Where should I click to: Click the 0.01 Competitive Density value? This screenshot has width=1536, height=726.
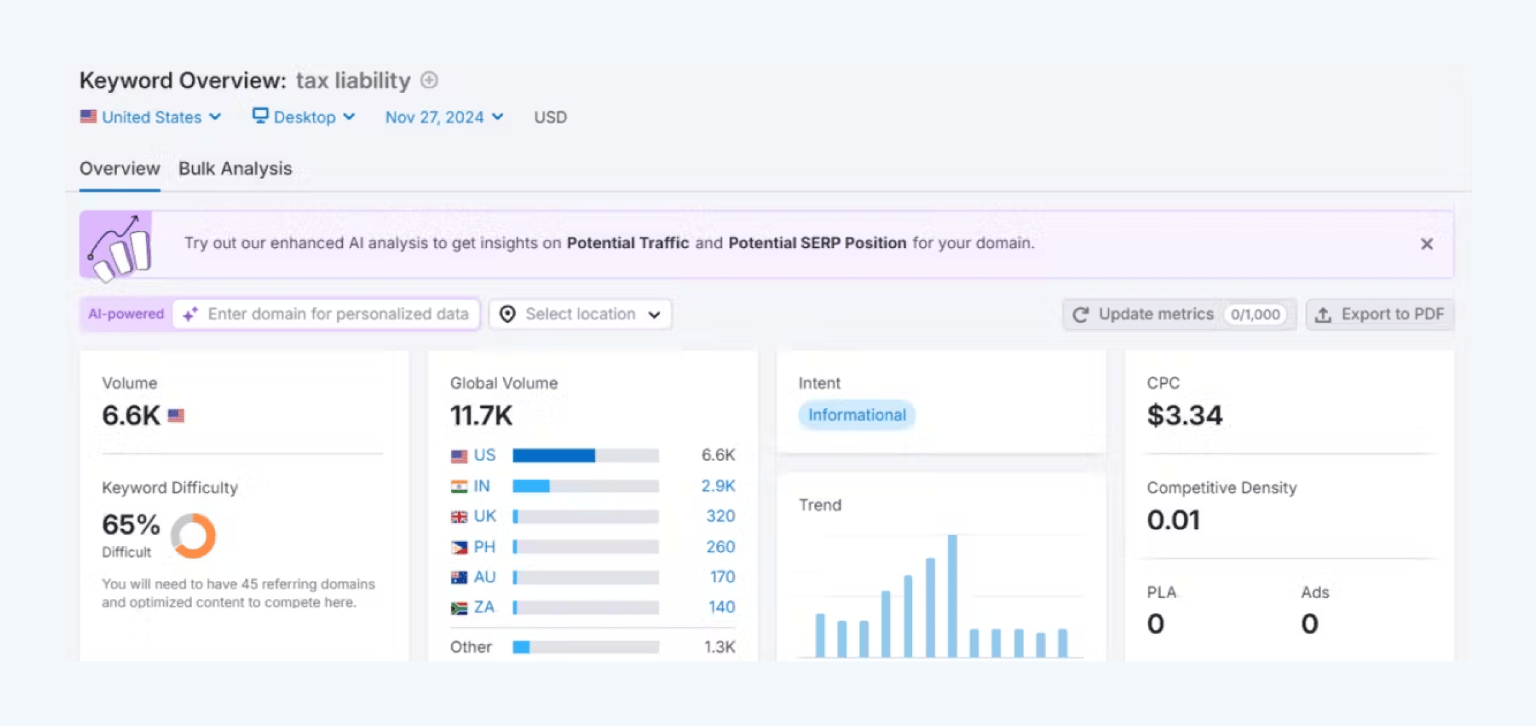[x=1173, y=520]
